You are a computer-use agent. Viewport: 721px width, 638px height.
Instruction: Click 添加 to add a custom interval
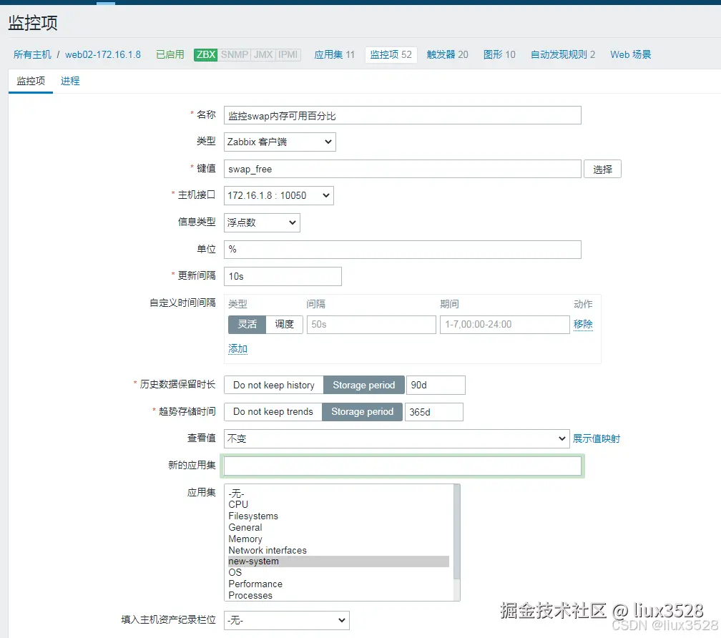[237, 349]
